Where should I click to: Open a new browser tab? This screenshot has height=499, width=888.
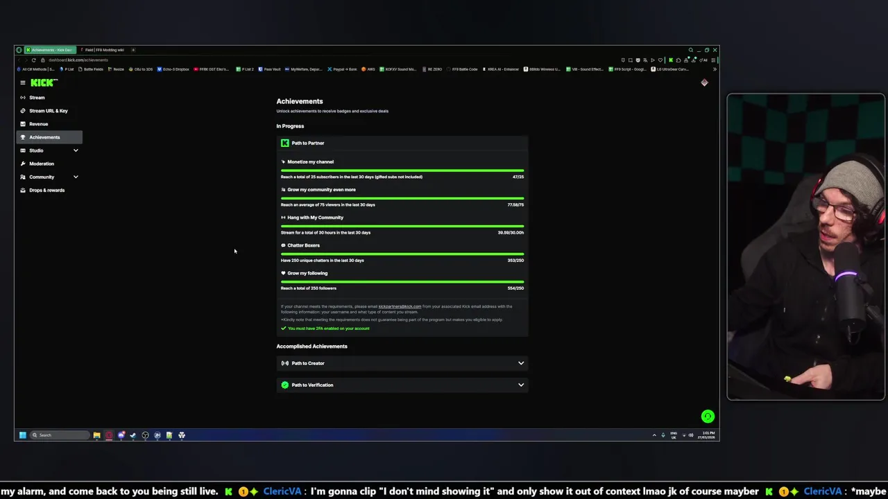[133, 50]
